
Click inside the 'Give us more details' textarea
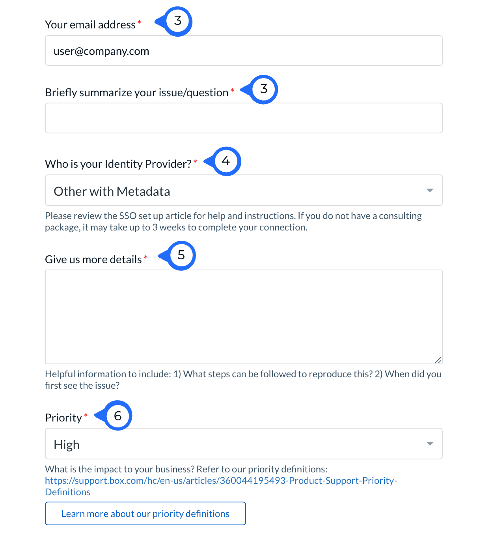tap(243, 317)
